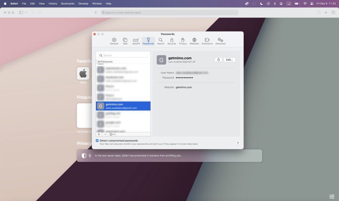Open the Help menu

108,3
